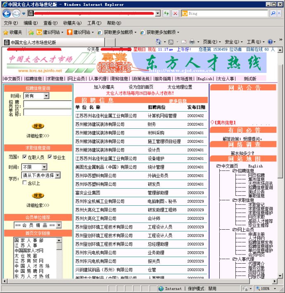The image size is (285, 293).
Task: Uncheck the 毕业生 checkbox
Action: click(x=50, y=157)
